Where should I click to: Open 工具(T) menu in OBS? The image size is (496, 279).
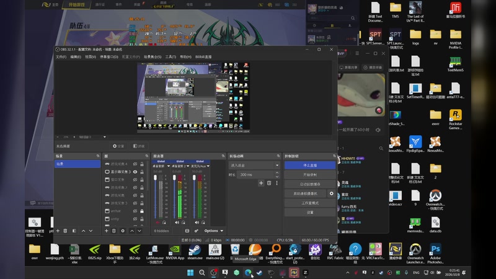coord(170,57)
